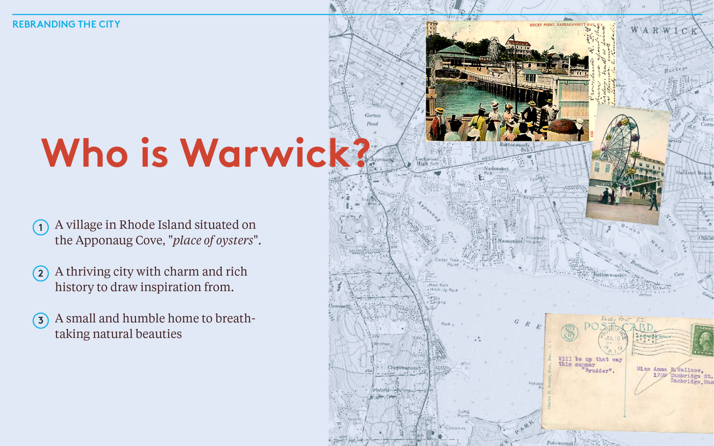Click the numbered circle 3 bullet
Screen dimensions: 714x446
(x=41, y=320)
